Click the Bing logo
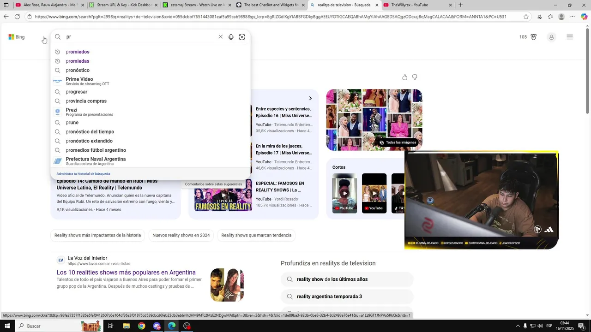Viewport: 591px width, 332px height. click(x=17, y=37)
